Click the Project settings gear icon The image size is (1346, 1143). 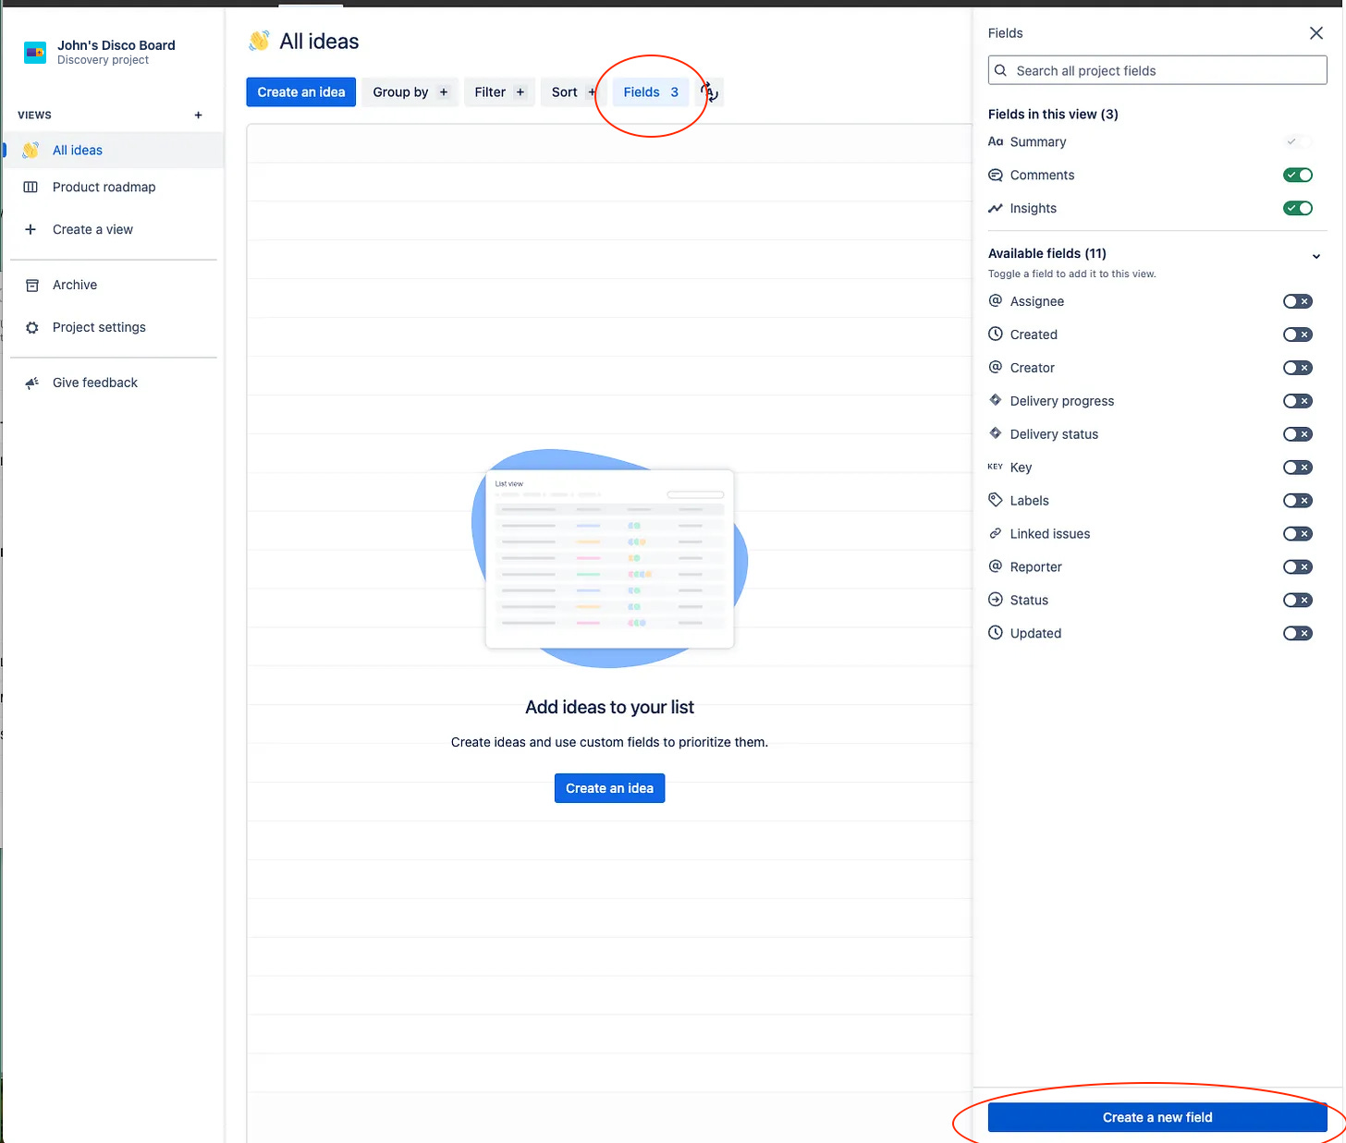[x=32, y=327]
